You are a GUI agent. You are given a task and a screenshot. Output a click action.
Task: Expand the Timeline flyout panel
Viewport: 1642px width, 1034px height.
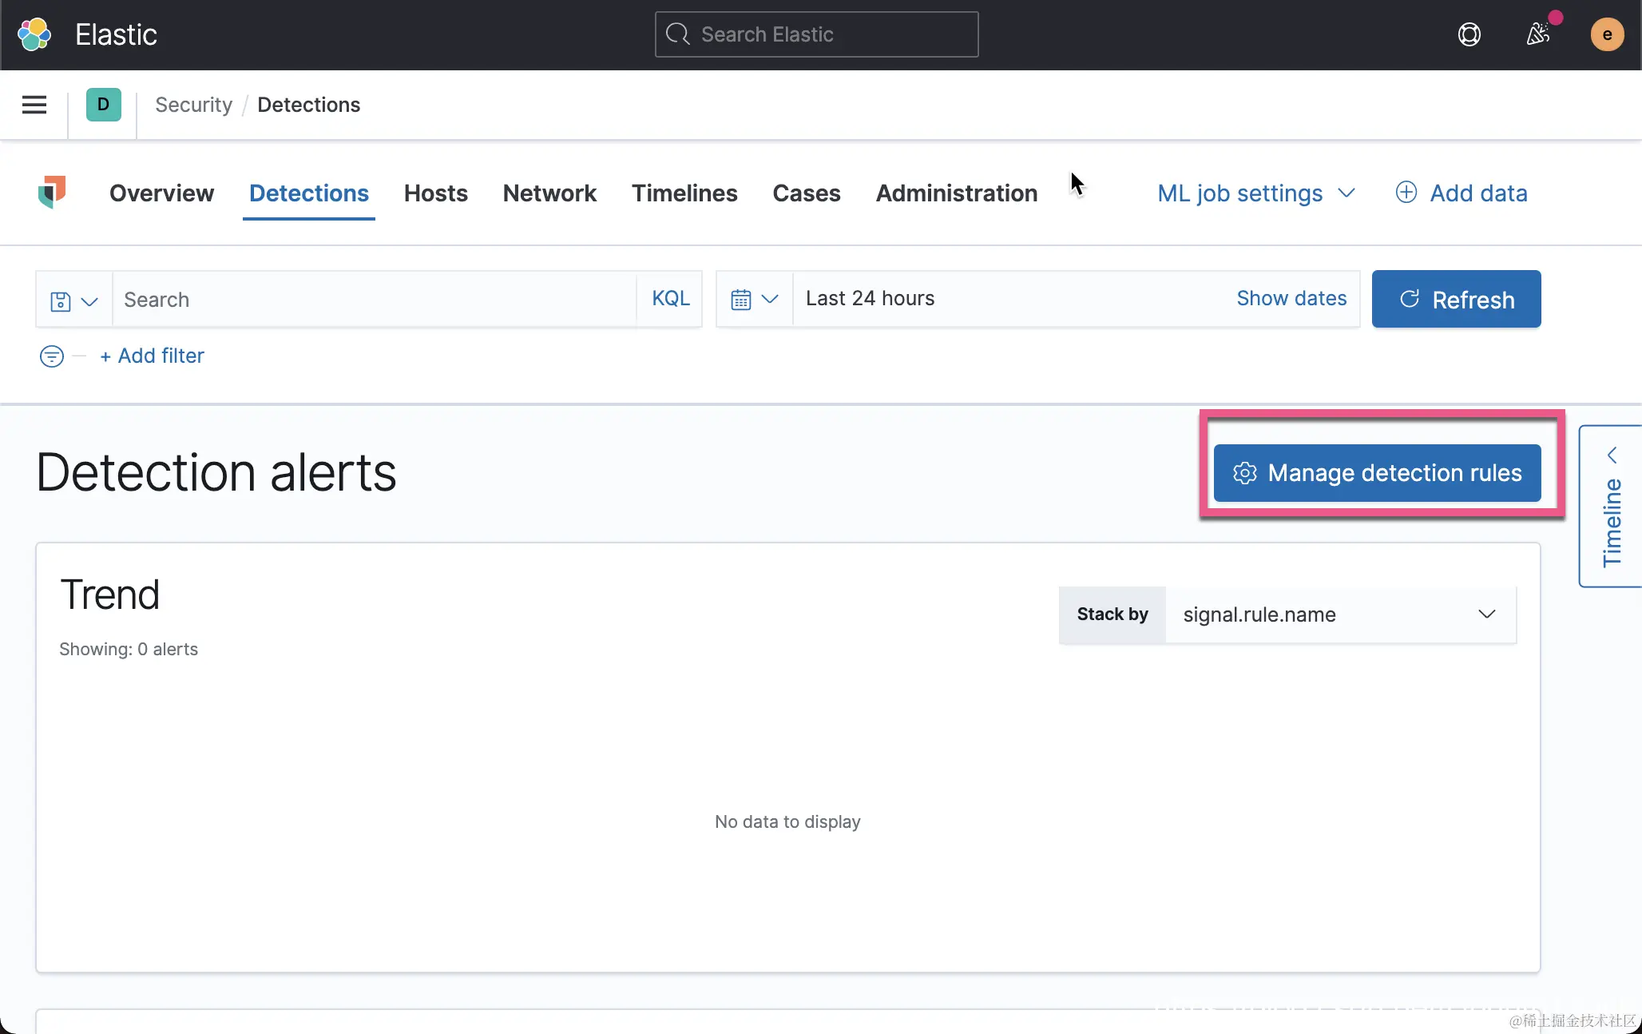(x=1612, y=507)
